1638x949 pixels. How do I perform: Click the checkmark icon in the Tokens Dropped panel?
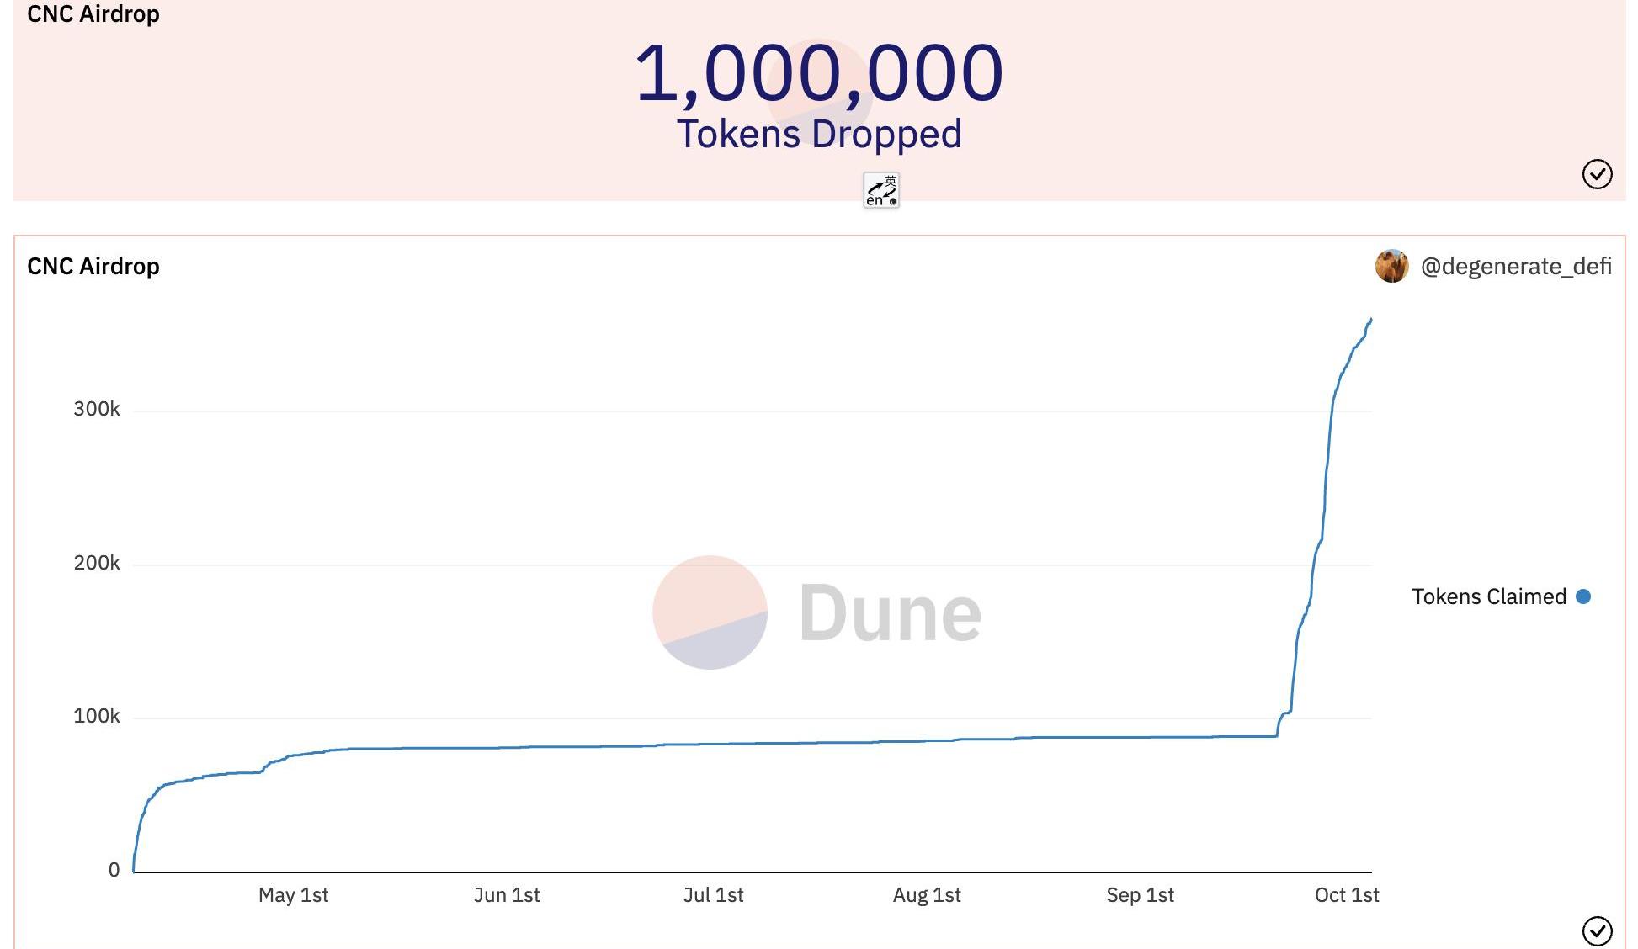pyautogui.click(x=1597, y=174)
